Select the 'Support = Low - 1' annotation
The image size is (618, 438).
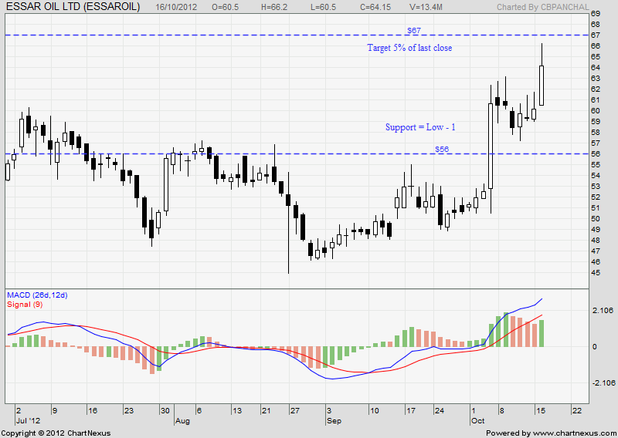[420, 127]
